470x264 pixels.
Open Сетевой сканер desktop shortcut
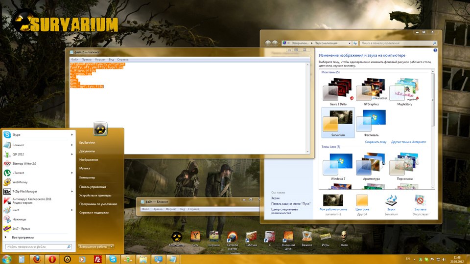point(232,241)
